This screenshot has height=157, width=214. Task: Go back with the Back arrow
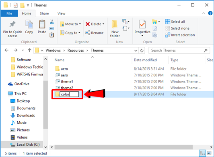point(6,50)
